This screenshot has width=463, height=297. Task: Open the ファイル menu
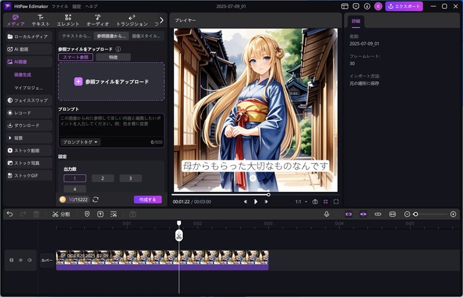click(60, 6)
